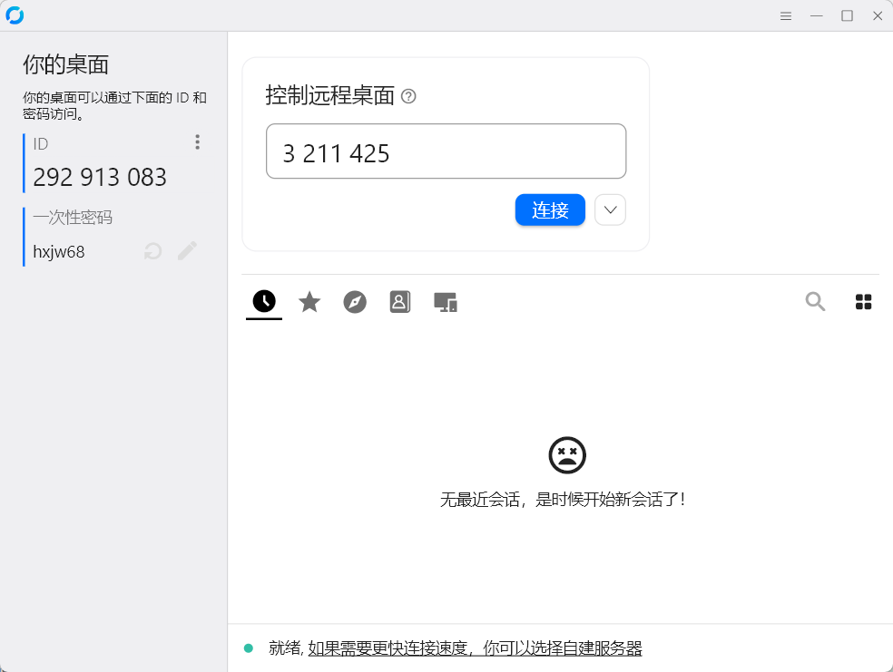Switch to the Favorites star tab

coord(309,302)
